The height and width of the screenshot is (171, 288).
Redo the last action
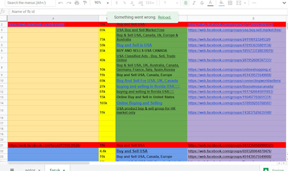69,3
